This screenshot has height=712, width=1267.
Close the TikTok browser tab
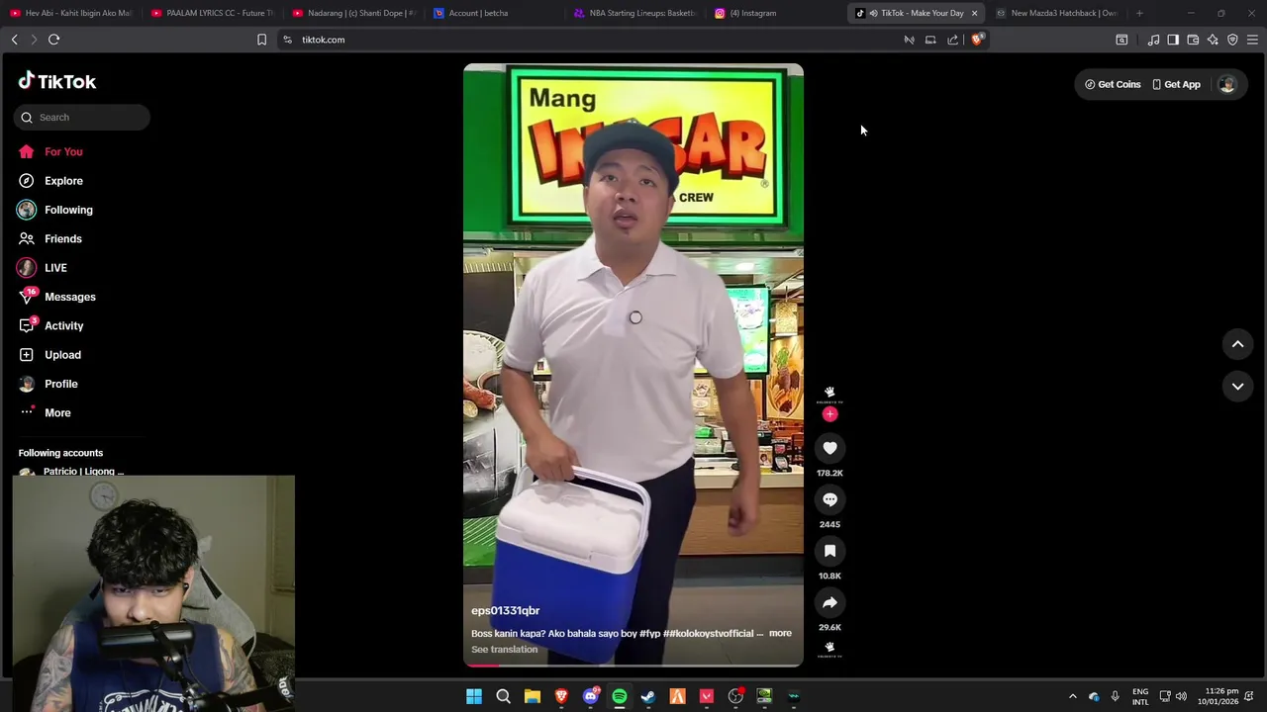[974, 13]
